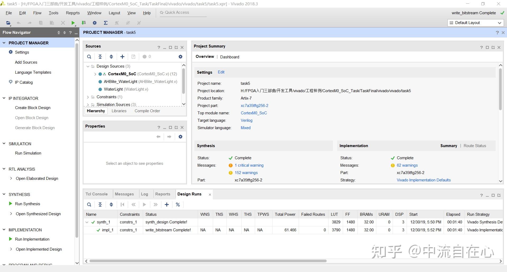507x272 pixels.
Task: Expand the CortexM0_SoC source node
Action: [95, 74]
